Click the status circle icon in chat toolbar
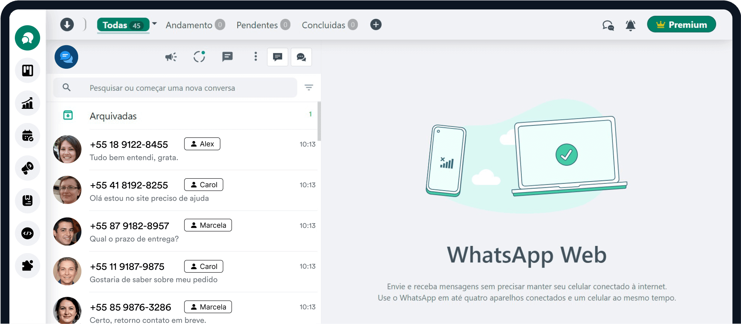Image resolution: width=741 pixels, height=324 pixels. (199, 57)
